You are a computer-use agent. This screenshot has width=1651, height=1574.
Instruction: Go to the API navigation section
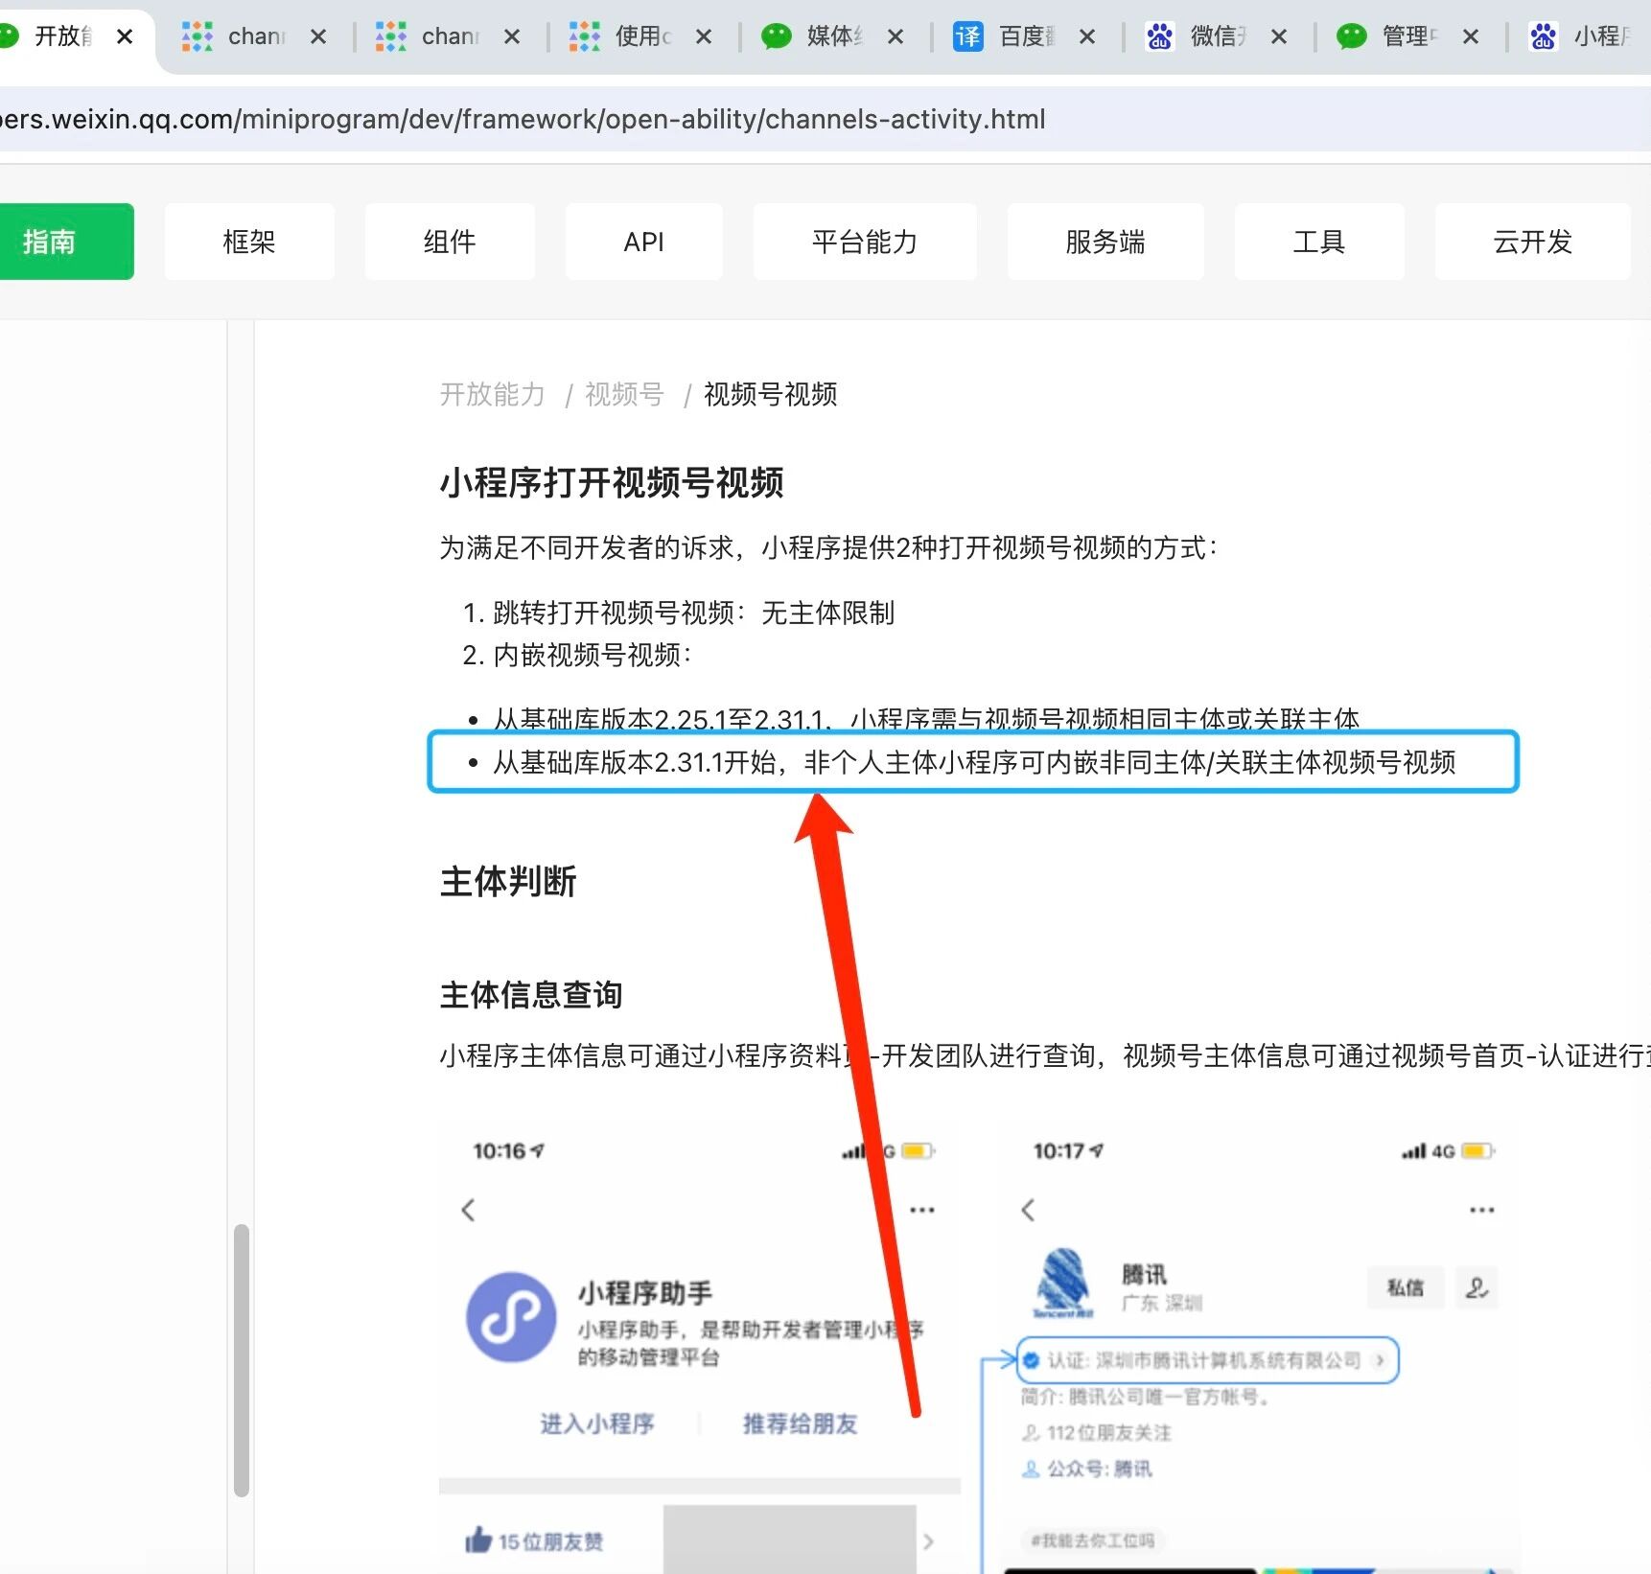point(643,242)
